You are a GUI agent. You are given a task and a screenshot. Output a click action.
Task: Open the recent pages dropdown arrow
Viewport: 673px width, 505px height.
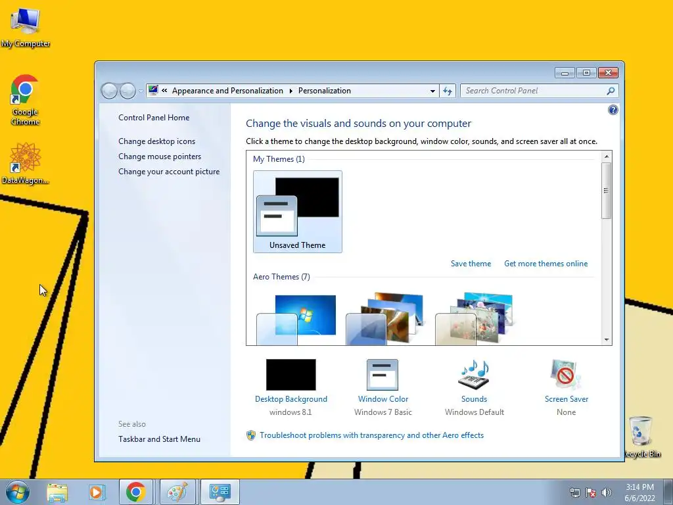(141, 91)
